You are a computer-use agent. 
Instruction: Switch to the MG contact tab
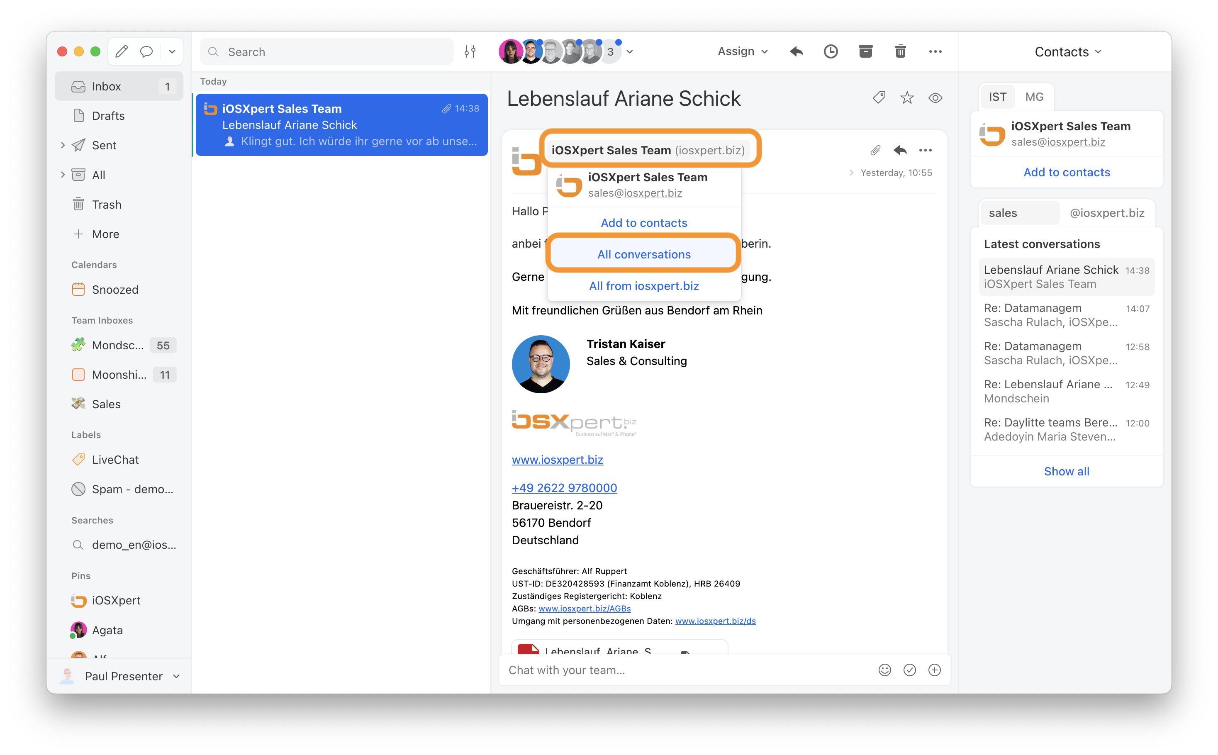click(1034, 97)
